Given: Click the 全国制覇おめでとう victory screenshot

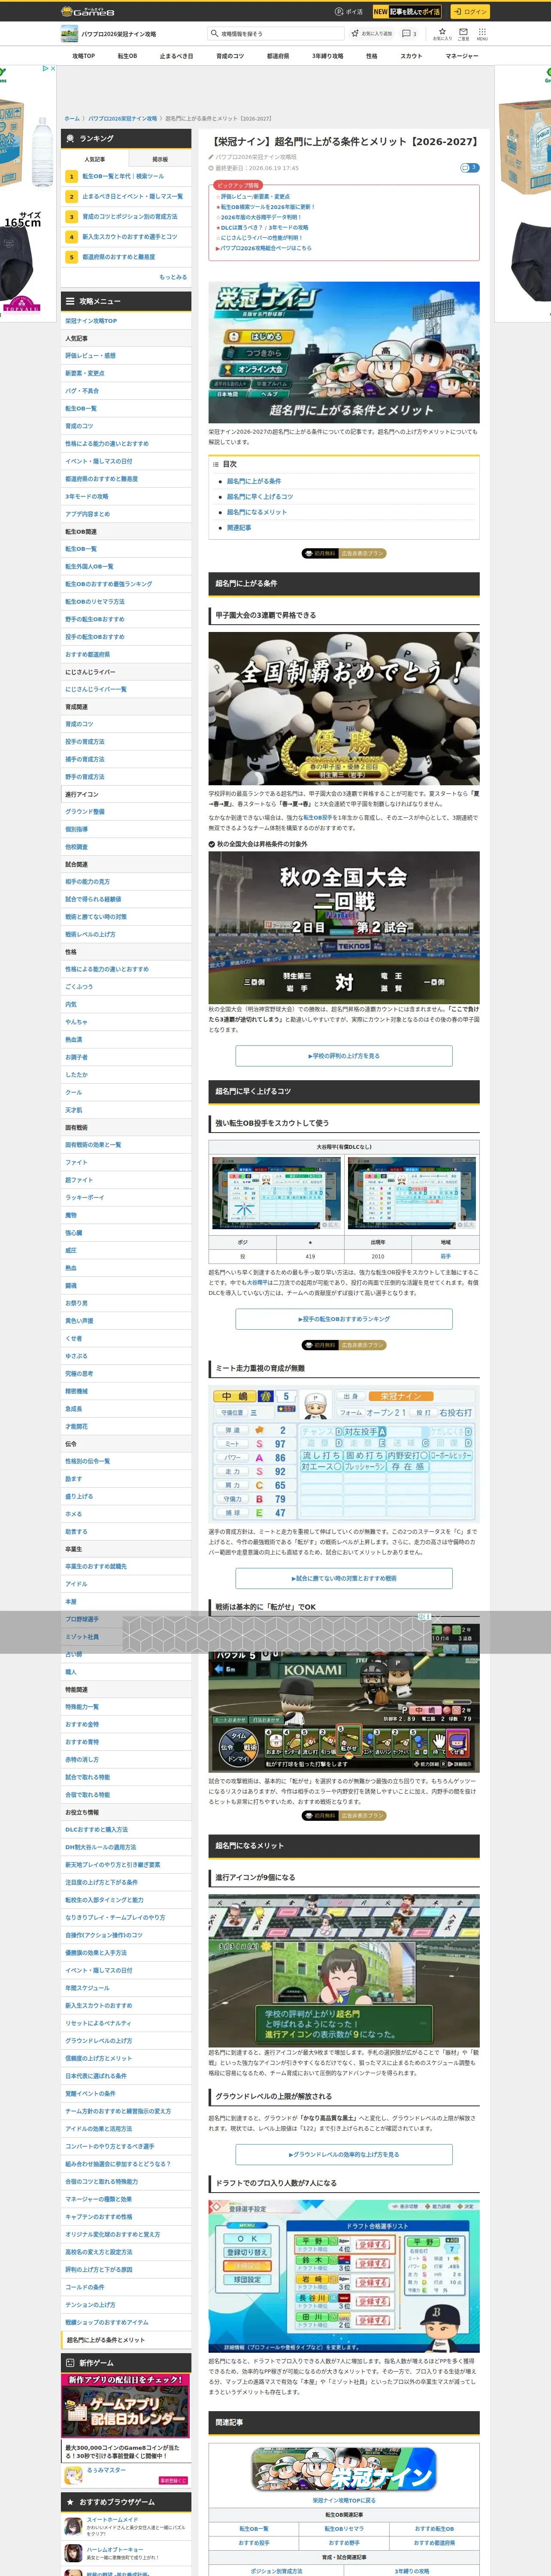Looking at the screenshot, I should pos(344,708).
